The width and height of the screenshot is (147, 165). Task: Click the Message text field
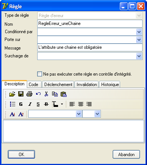click(x=90, y=47)
